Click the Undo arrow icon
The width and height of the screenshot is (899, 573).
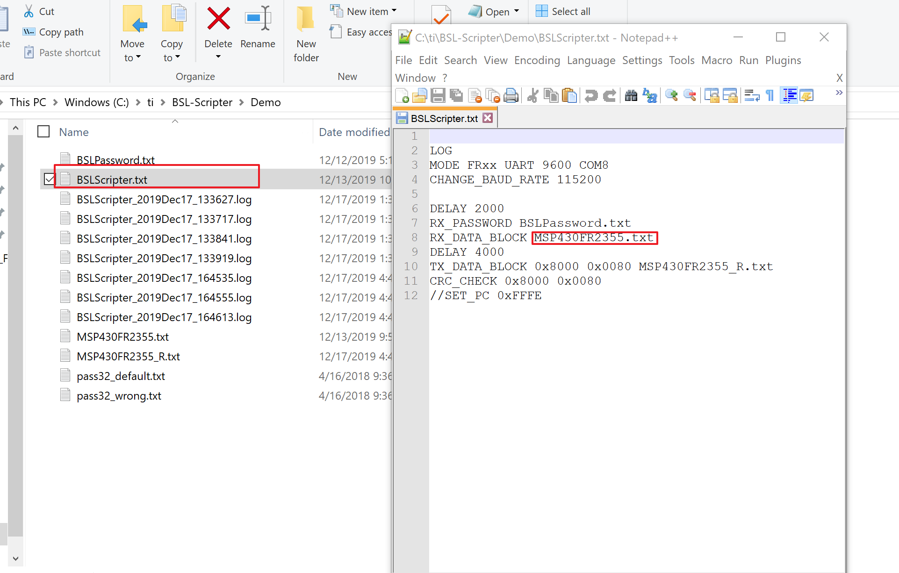[x=591, y=95]
